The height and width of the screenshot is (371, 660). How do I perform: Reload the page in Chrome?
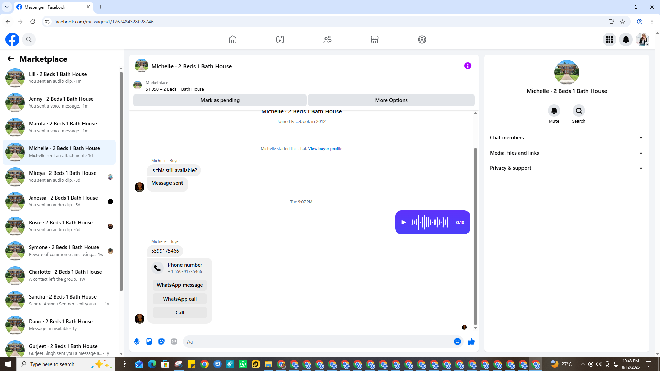click(x=33, y=22)
